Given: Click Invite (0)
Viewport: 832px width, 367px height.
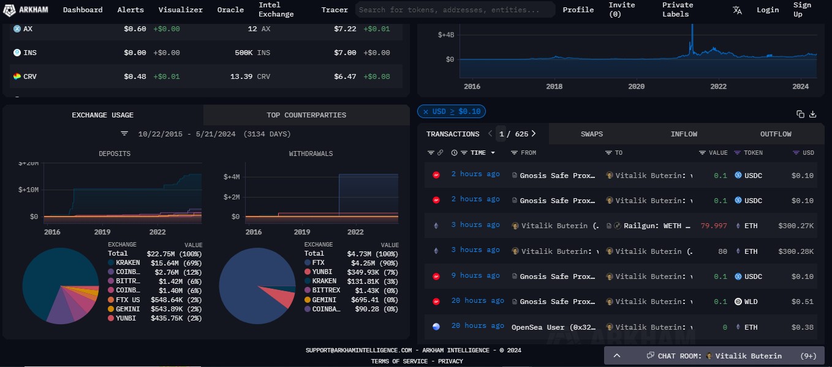Looking at the screenshot, I should click(x=622, y=10).
